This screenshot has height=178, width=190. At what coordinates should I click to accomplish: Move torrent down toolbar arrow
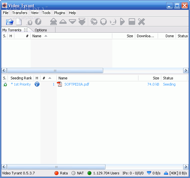pos(72,22)
